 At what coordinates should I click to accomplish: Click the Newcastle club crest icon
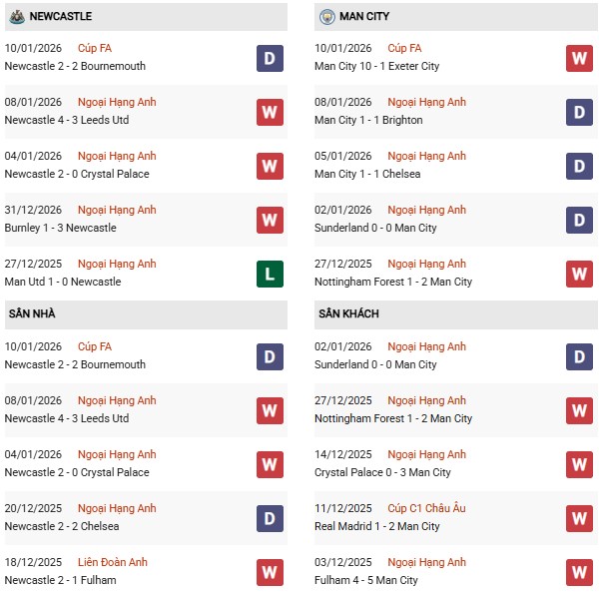[x=17, y=17]
